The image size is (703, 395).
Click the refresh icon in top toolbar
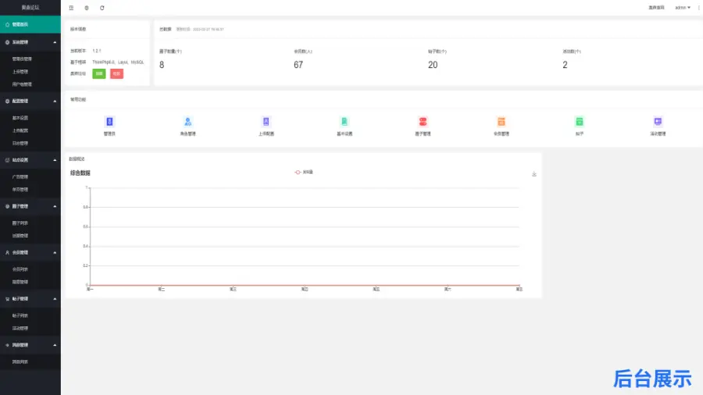click(102, 8)
